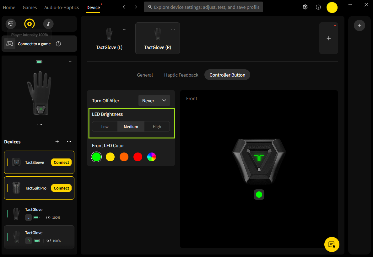373x257 pixels.
Task: Click the glove preview image
Action: click(x=40, y=93)
